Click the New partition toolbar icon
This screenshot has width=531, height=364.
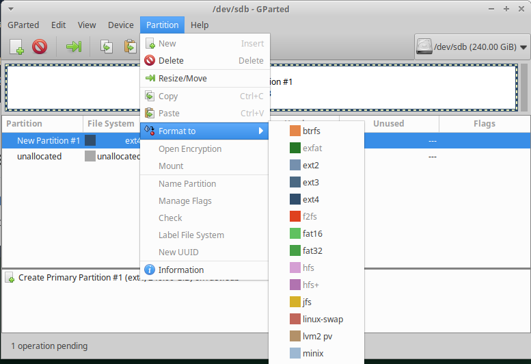[x=16, y=47]
